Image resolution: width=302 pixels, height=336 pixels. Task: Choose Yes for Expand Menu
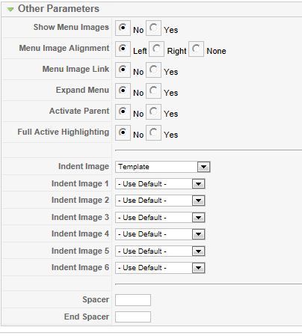[x=153, y=91]
